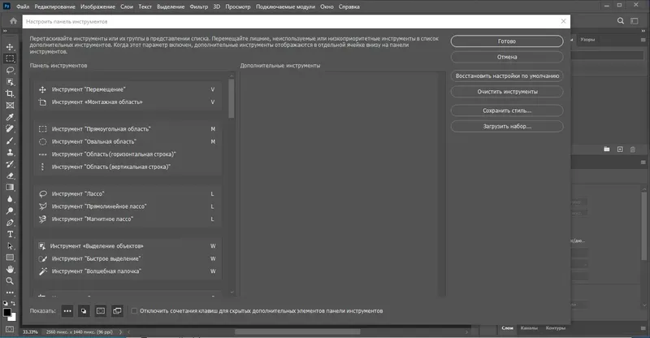Viewport: 650px width, 338px height.
Task: Select the Type tool in left toolbar
Action: [x=10, y=234]
